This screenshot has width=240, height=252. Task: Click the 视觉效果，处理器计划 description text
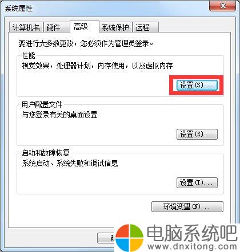coord(98,66)
